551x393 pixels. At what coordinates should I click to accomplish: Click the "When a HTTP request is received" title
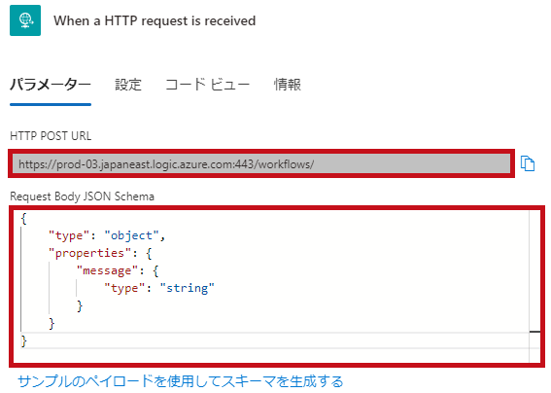(x=155, y=20)
